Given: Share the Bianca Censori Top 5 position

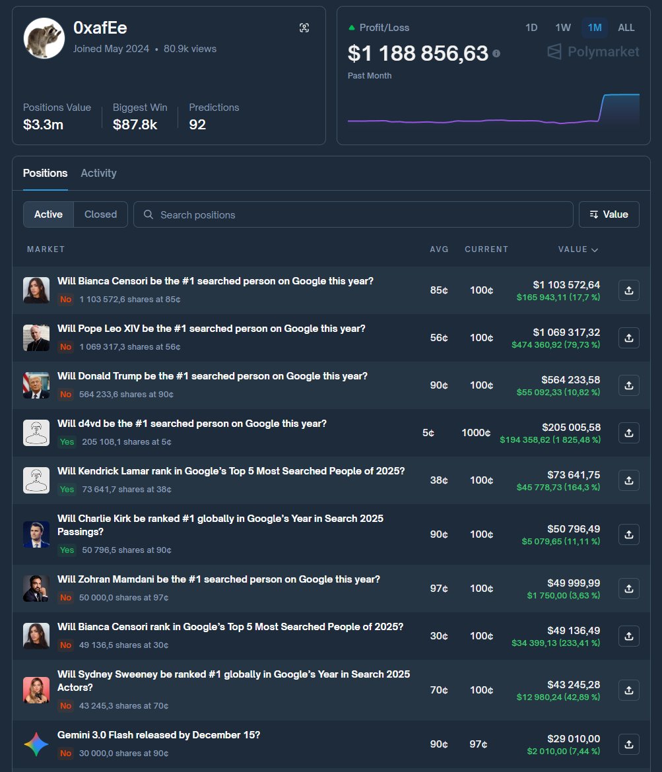Looking at the screenshot, I should tap(629, 636).
